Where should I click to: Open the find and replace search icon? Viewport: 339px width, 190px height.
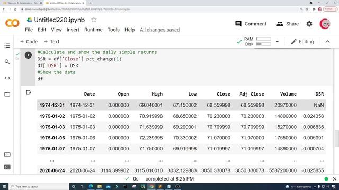coord(7,62)
